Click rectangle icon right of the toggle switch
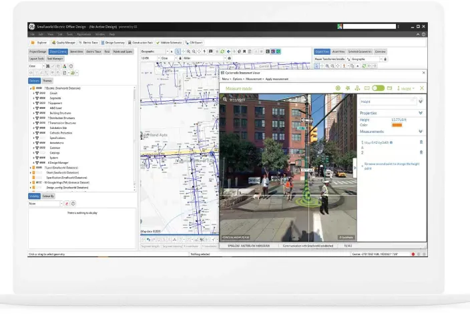470x314 pixels. [x=389, y=88]
